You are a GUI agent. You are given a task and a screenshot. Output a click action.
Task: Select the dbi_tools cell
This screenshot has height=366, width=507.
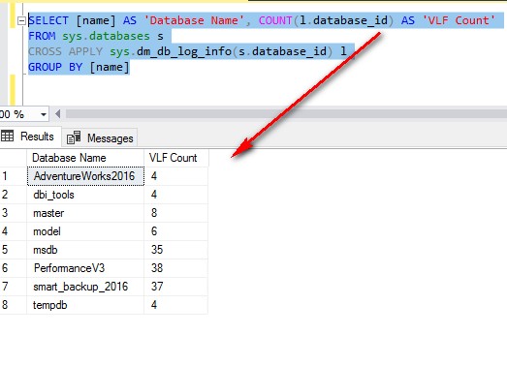coord(85,195)
